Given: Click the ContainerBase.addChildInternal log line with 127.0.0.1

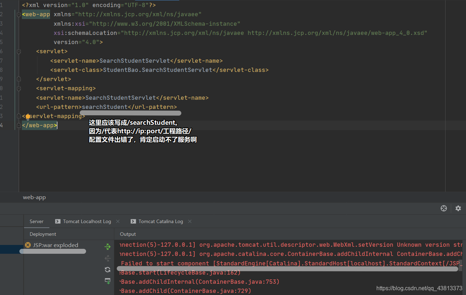Looking at the screenshot, I should click(x=291, y=254).
